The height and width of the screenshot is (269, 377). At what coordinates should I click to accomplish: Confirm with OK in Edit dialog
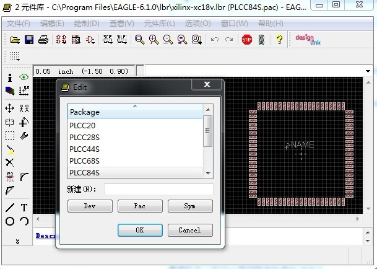click(x=140, y=230)
